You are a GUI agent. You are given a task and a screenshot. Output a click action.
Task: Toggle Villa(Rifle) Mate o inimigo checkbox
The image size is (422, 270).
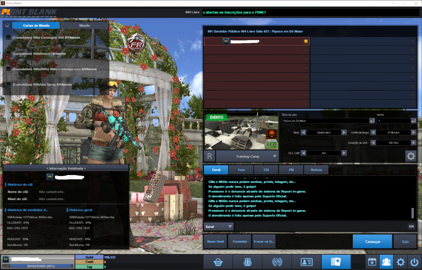8,69
